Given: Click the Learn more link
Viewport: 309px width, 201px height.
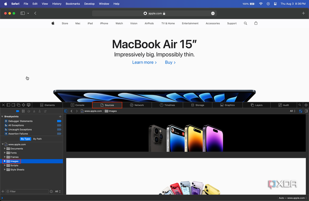Looking at the screenshot, I should coord(145,62).
